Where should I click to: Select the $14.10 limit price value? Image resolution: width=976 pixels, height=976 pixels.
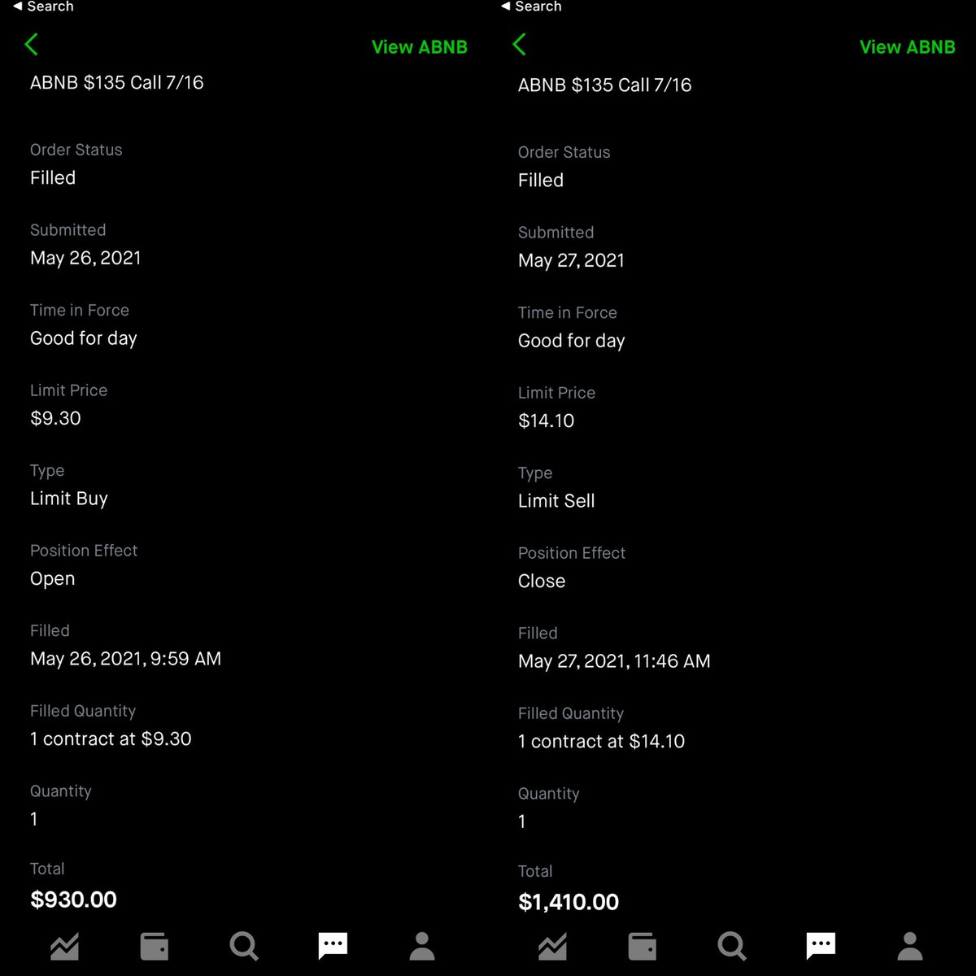tap(547, 420)
